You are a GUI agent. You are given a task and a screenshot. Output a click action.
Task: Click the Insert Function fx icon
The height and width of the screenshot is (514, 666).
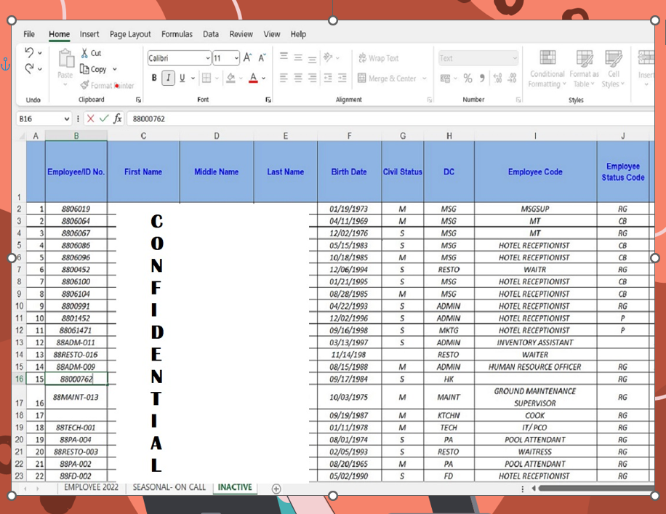pyautogui.click(x=118, y=119)
